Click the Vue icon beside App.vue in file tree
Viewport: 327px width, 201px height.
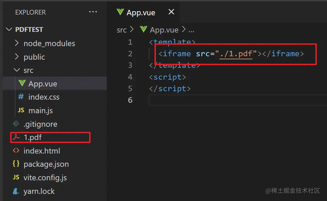[22, 83]
